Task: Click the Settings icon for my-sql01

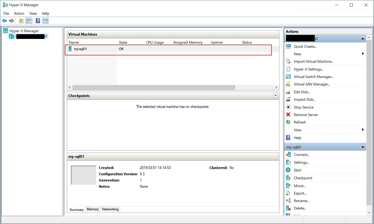Action: (x=288, y=162)
